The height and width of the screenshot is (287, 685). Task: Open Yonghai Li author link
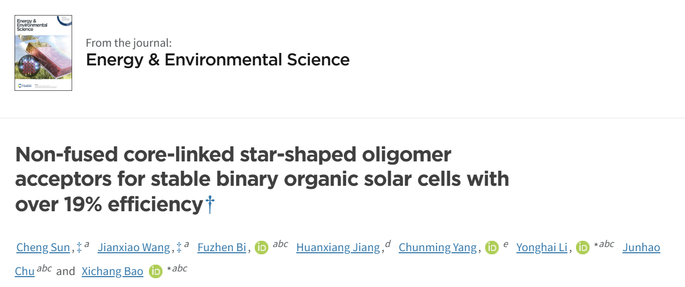[542, 248]
